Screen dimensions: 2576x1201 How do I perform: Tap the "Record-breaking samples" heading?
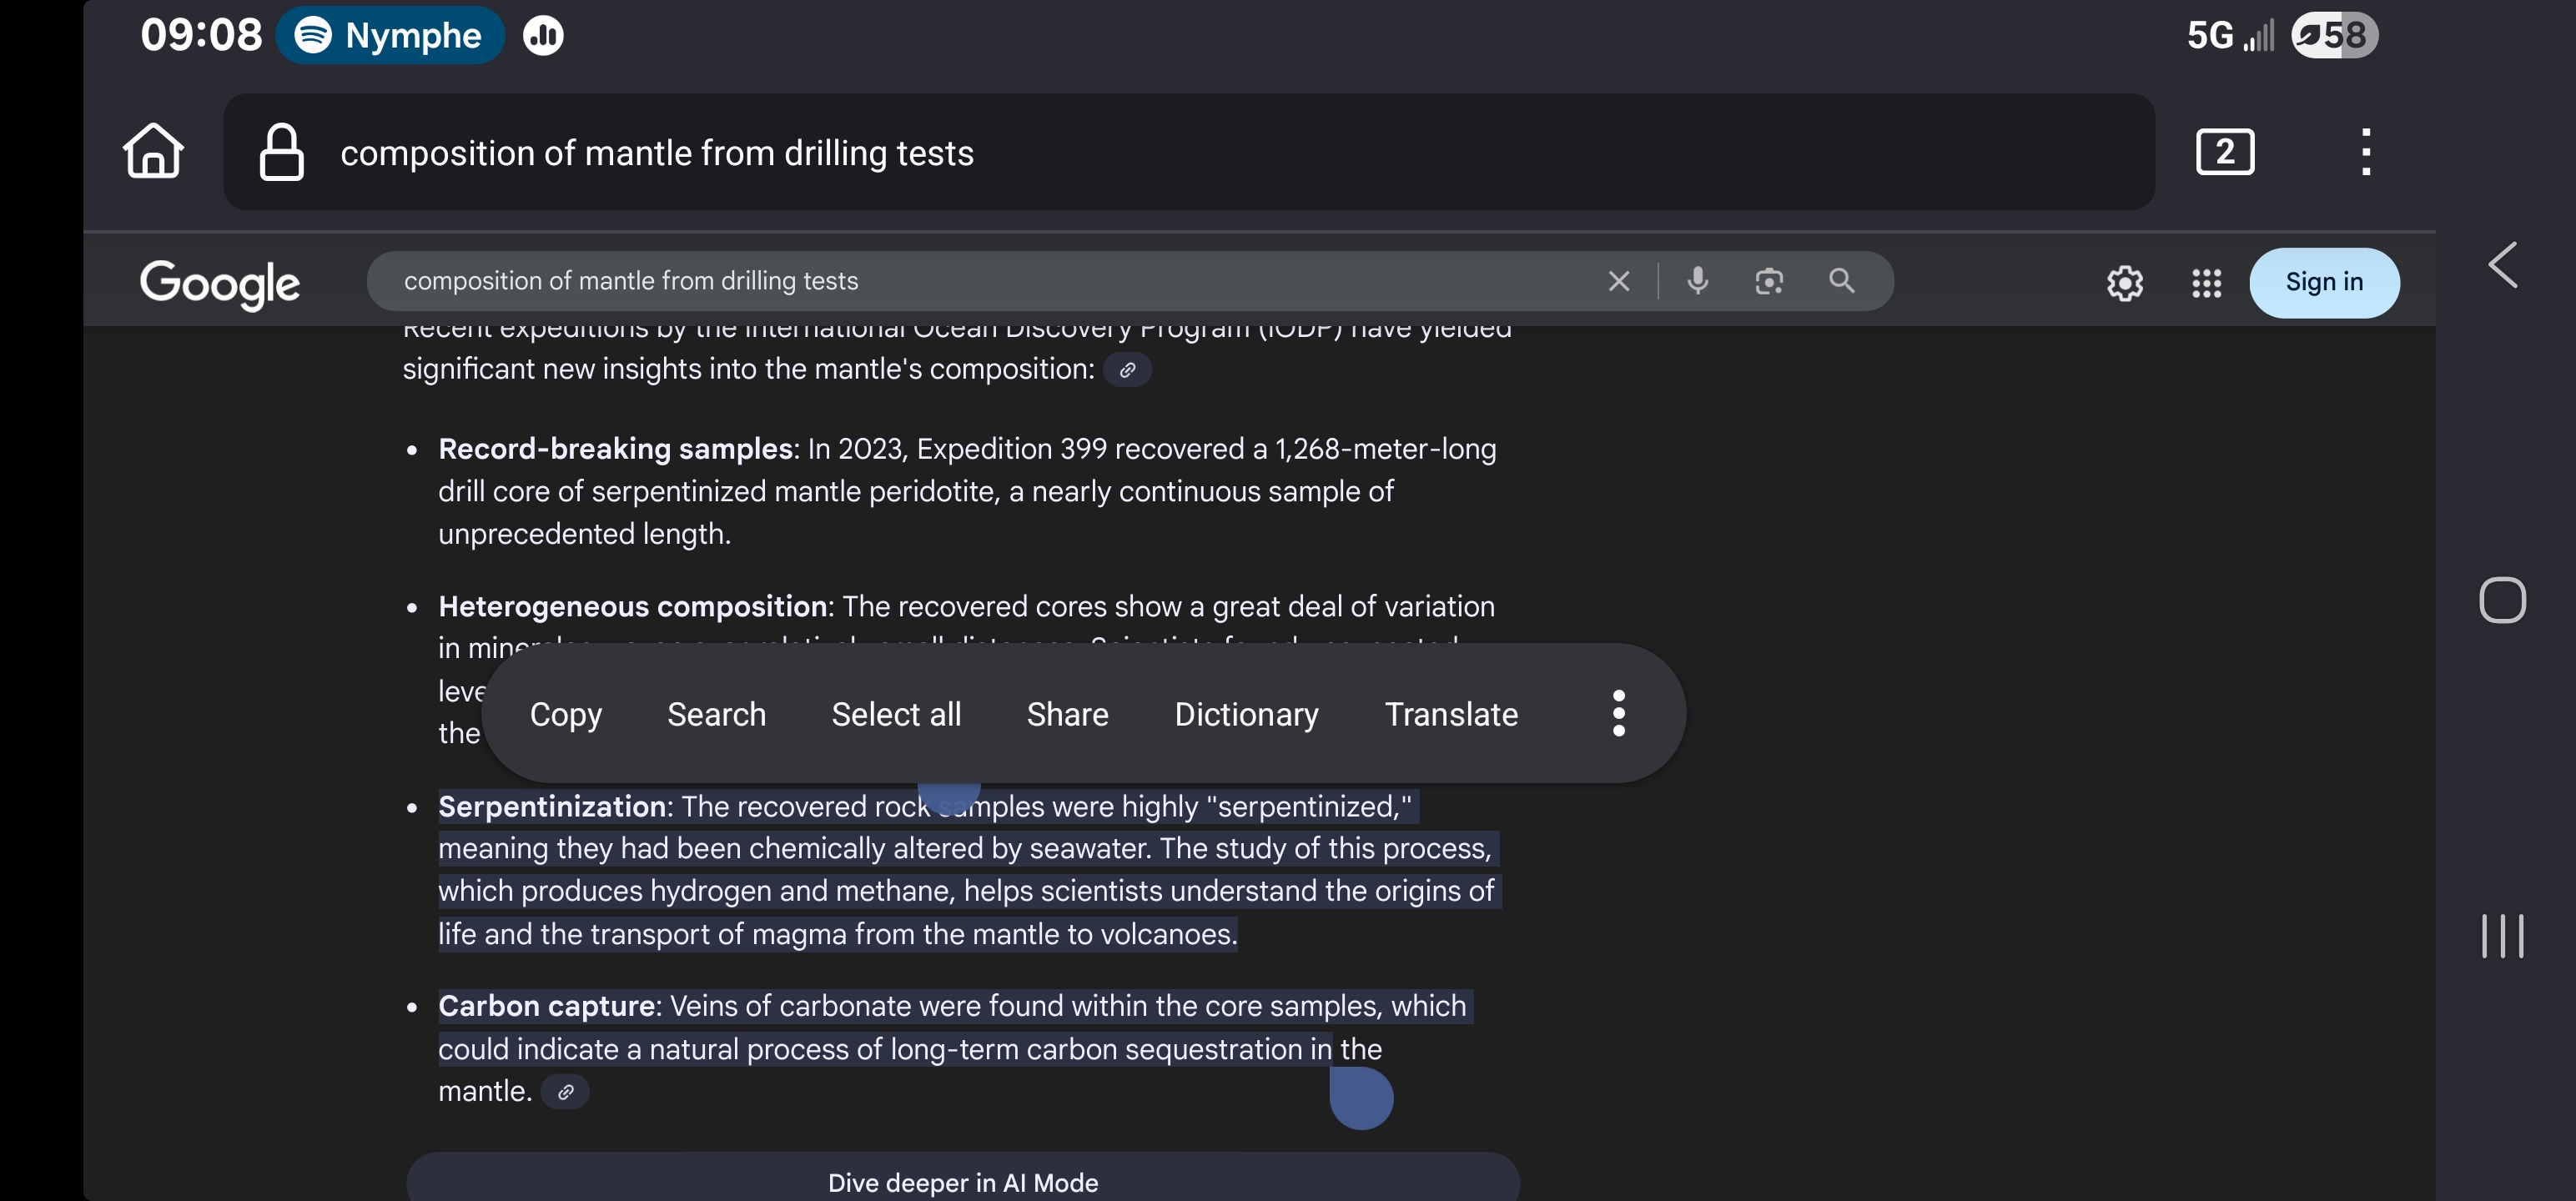coord(615,449)
